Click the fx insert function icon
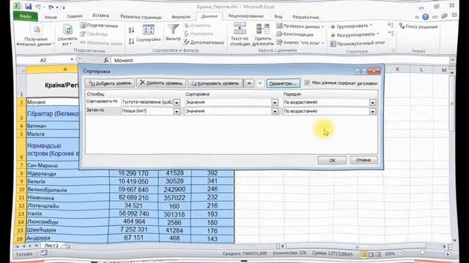 tap(106, 60)
